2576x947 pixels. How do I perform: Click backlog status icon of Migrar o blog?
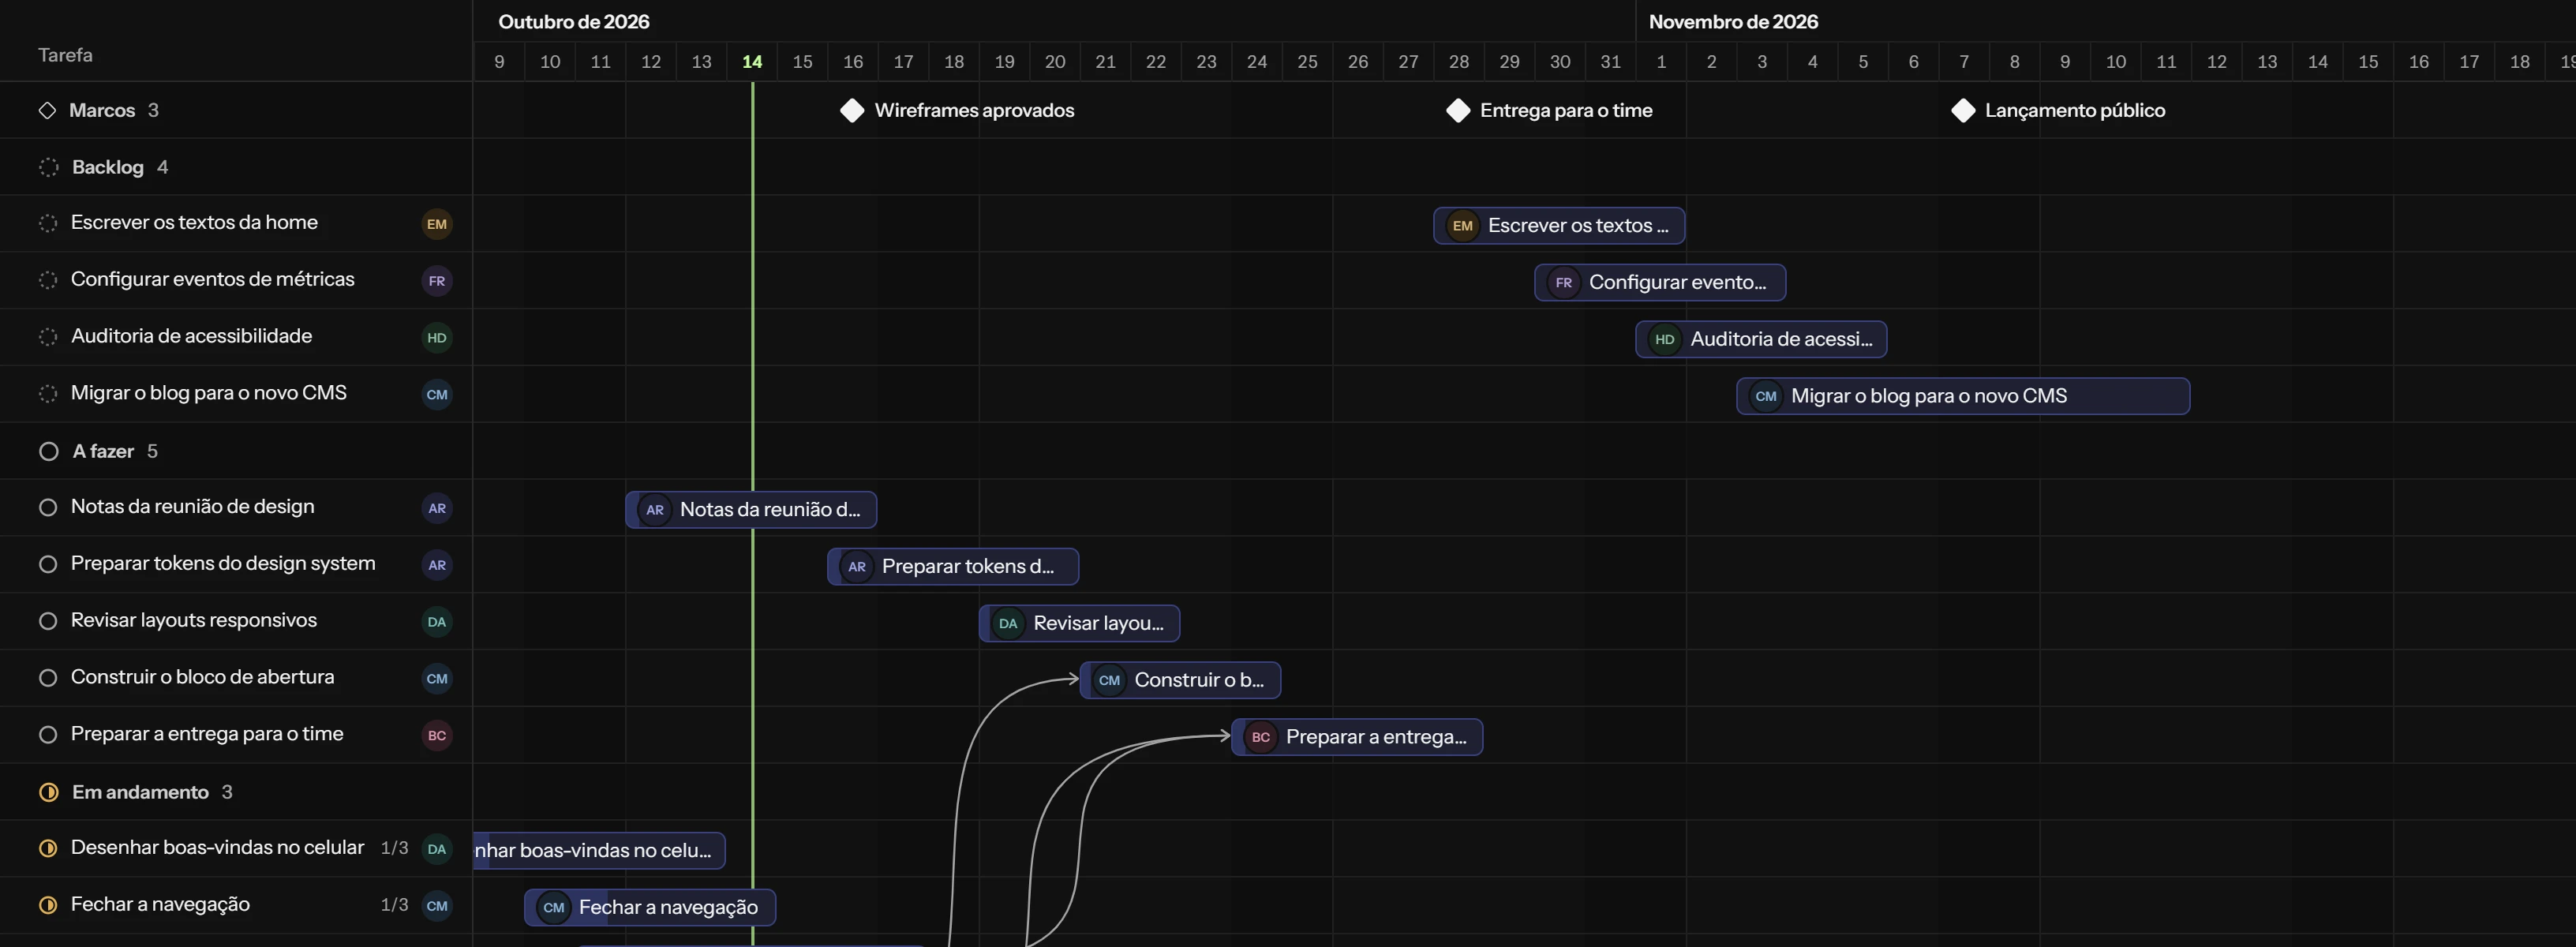(x=48, y=394)
